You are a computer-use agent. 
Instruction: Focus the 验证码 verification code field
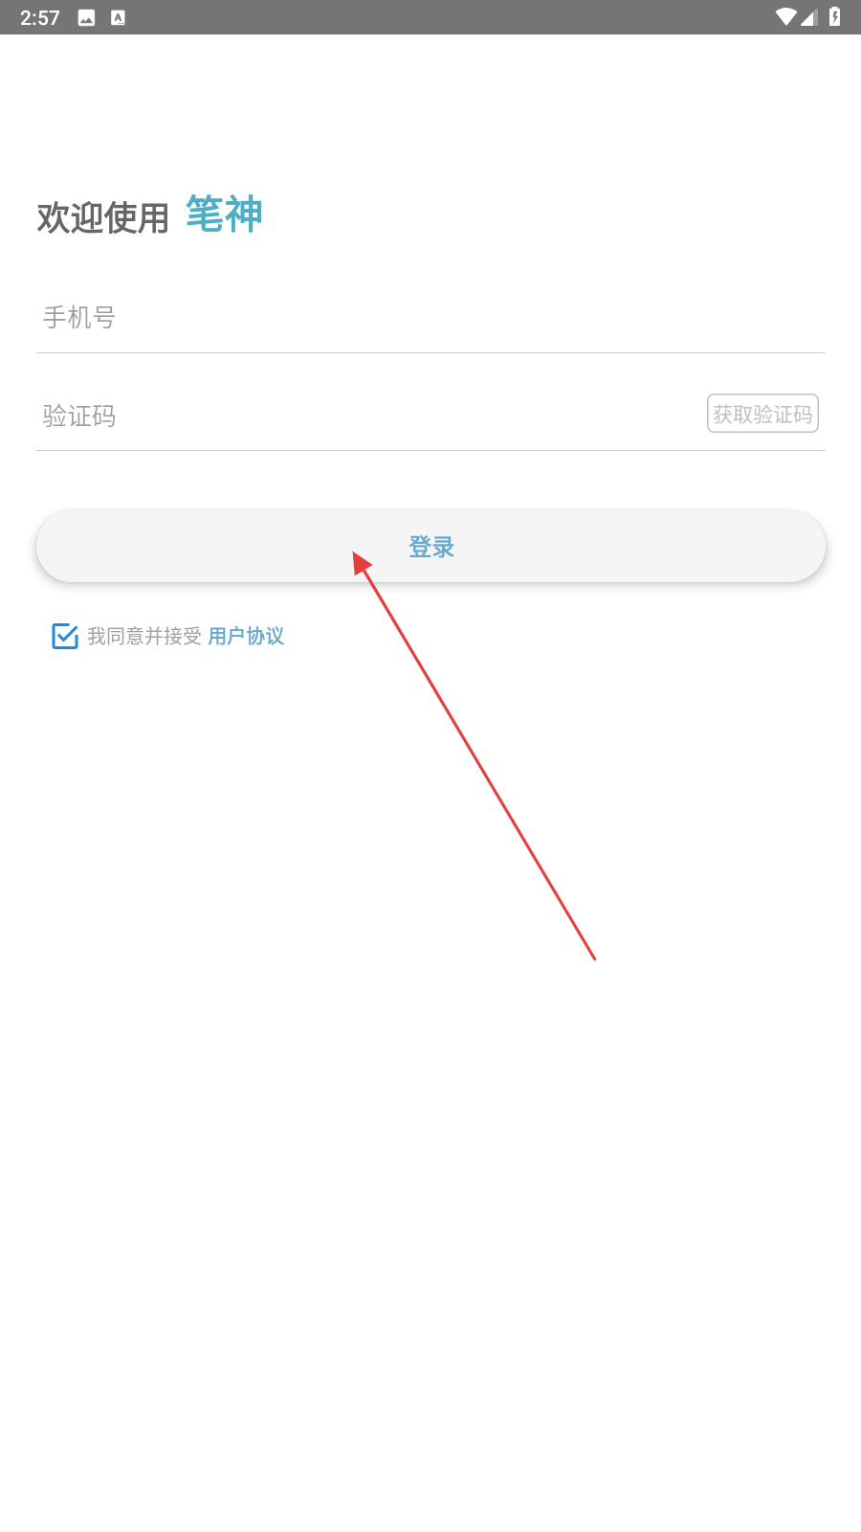click(x=368, y=416)
